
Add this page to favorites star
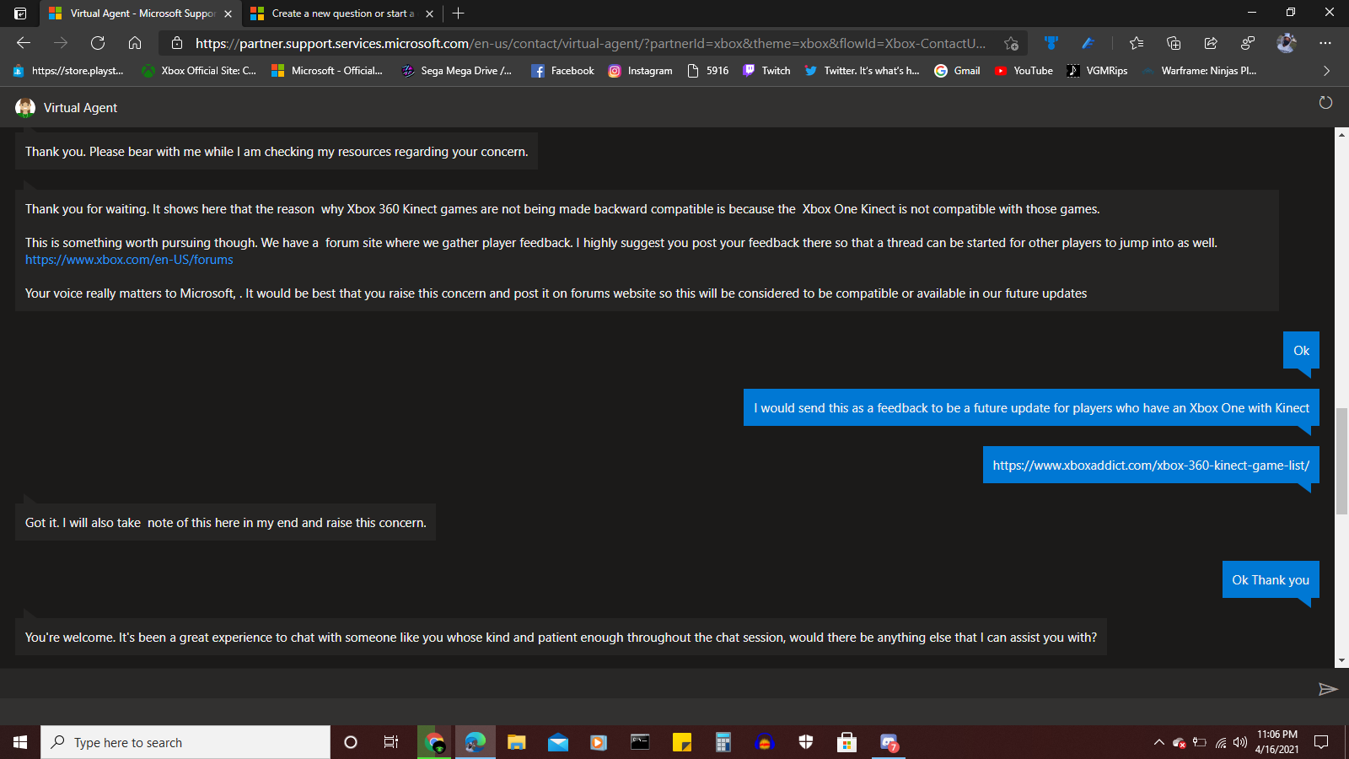pyautogui.click(x=1011, y=43)
